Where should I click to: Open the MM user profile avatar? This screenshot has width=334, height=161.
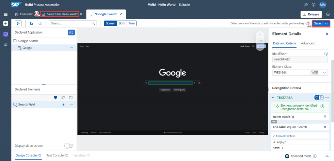(323, 5)
